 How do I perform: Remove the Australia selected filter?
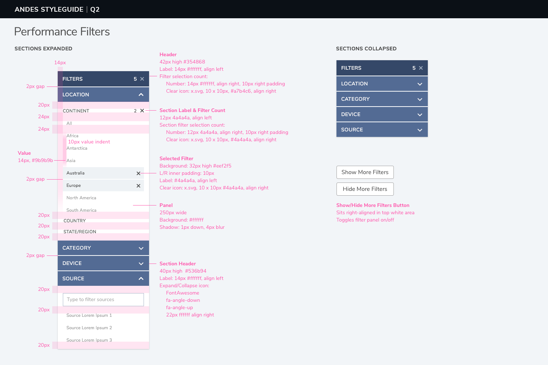(138, 173)
